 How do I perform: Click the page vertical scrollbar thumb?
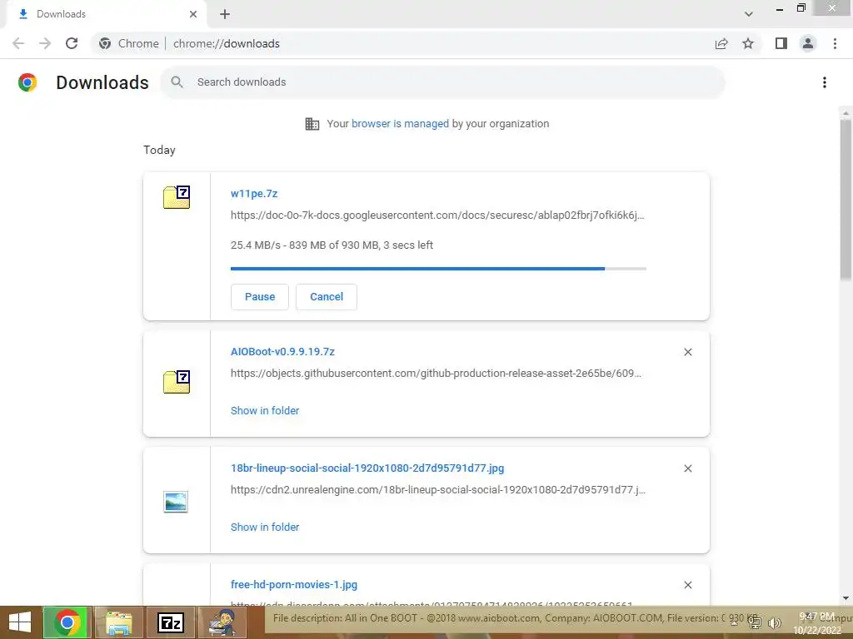846,200
